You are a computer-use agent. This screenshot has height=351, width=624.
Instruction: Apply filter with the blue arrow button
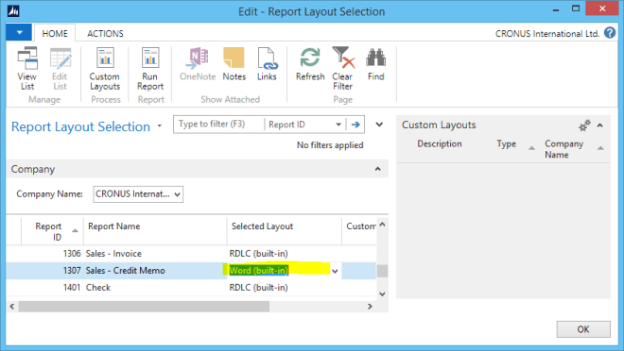(355, 125)
